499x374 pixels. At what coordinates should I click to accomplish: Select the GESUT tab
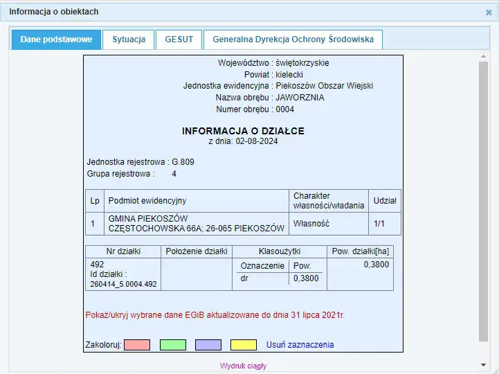(x=179, y=39)
